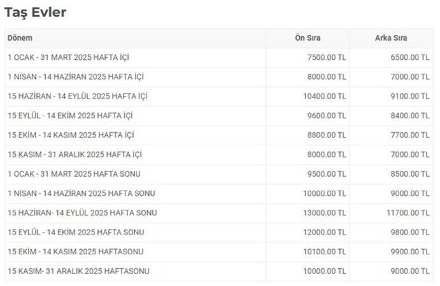Click the Taş Evler heading
This screenshot has width=440, height=286.
(35, 12)
